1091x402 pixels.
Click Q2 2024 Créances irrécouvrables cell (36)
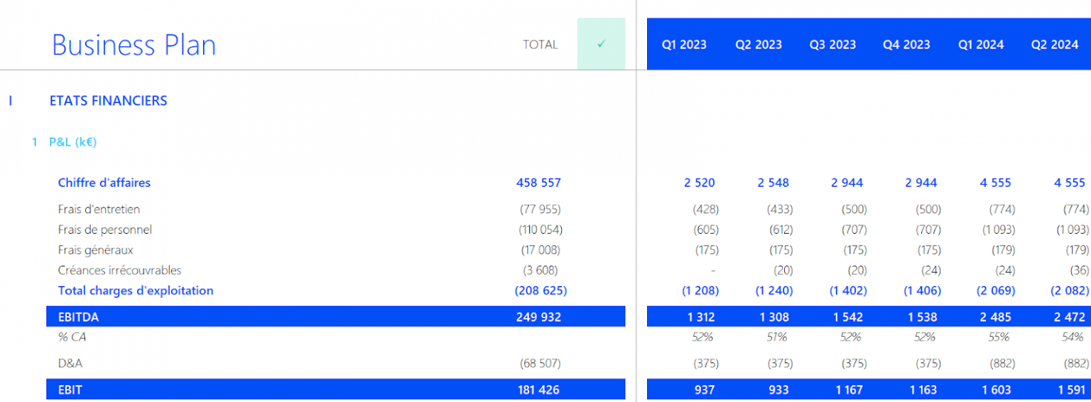click(1079, 270)
